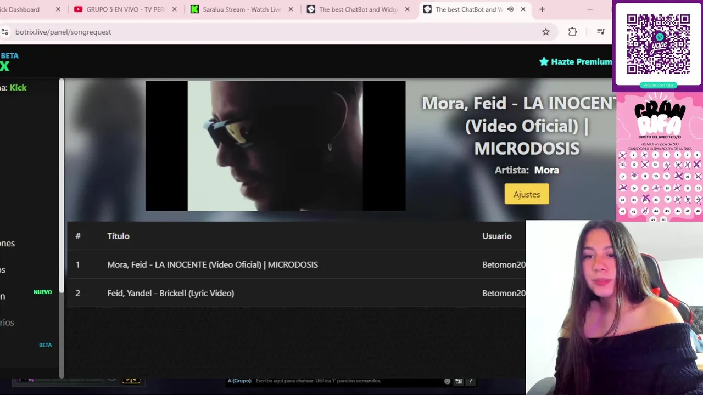Switch to the Kick Dashboard tab
703x395 pixels.
(27, 9)
